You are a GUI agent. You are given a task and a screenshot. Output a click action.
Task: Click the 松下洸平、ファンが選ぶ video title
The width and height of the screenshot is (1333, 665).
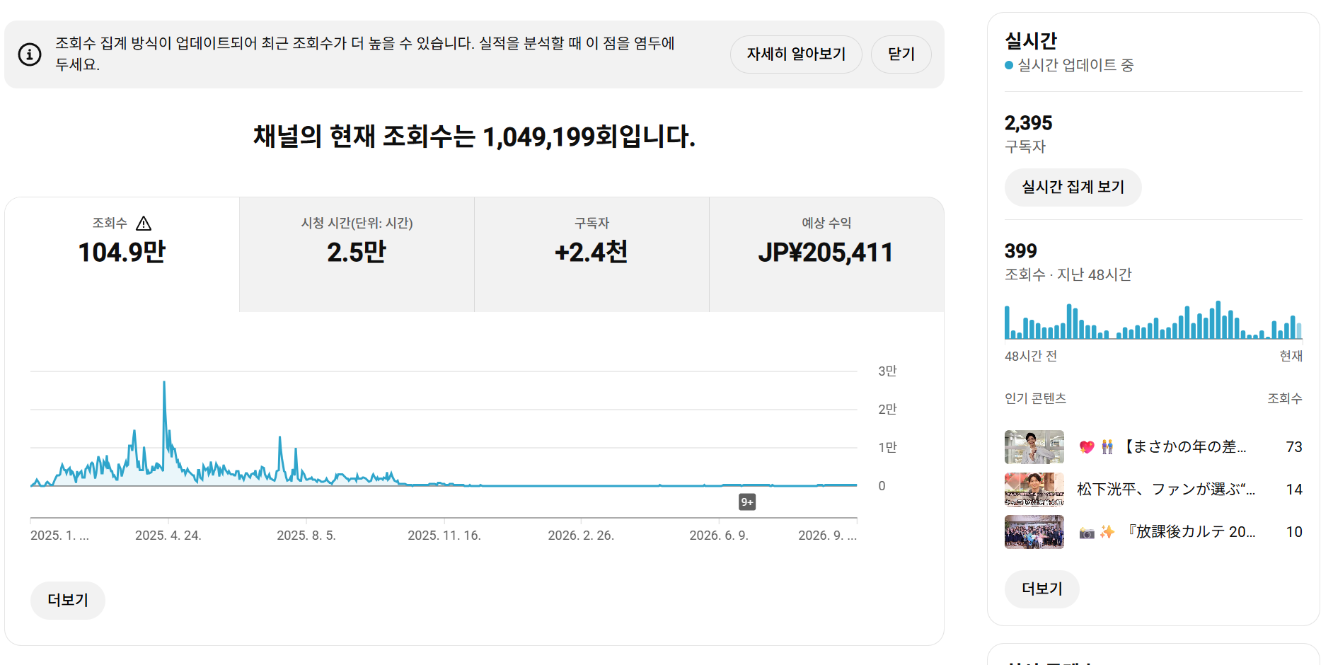click(1166, 490)
